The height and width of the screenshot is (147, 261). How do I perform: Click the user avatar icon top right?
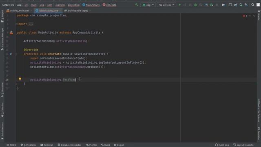coord(258,5)
